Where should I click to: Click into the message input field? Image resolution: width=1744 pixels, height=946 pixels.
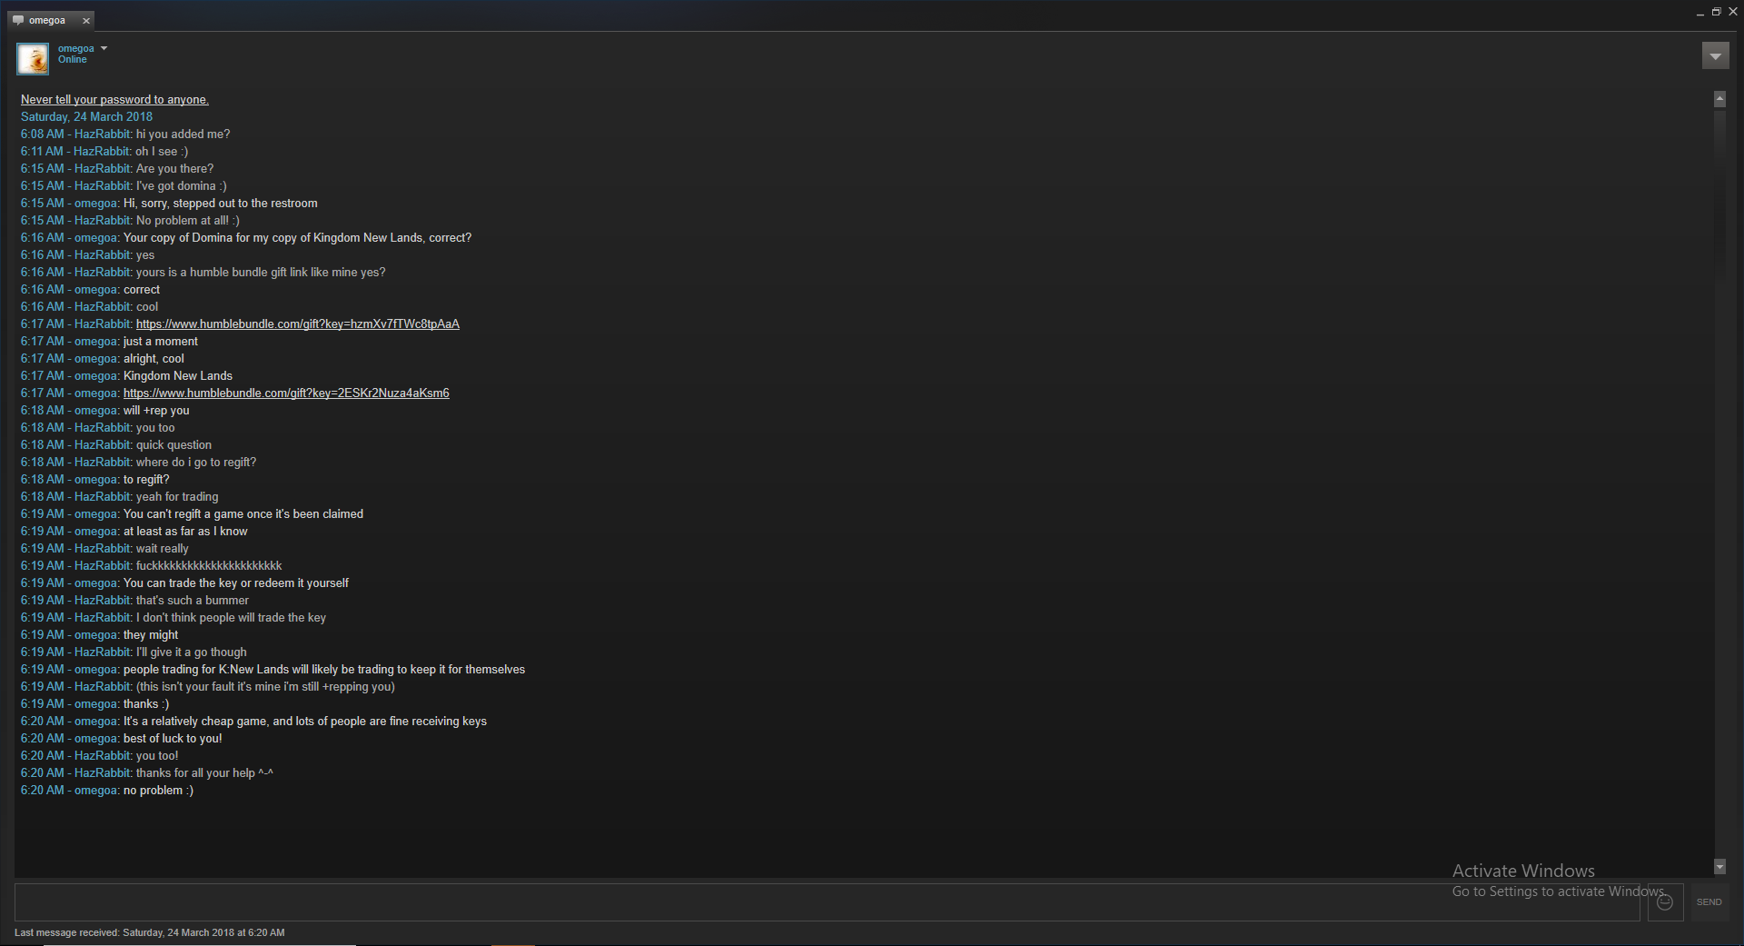coord(827,902)
